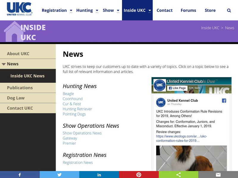Open the Coonhound news link

point(73,99)
